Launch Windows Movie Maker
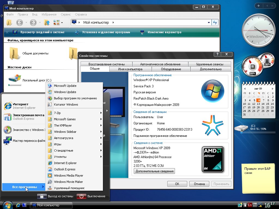Viewport: 279px width, 209px height. (x=74, y=182)
